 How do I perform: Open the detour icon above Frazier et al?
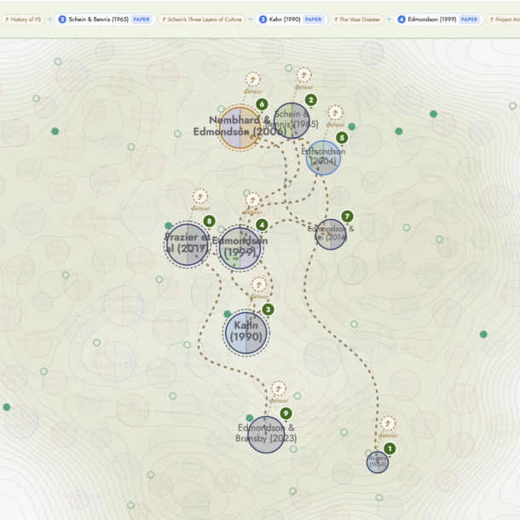[x=200, y=197]
